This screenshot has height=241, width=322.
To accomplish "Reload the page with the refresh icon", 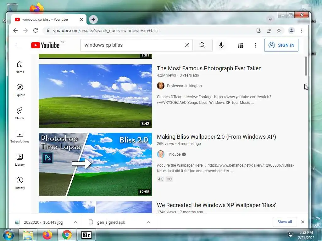I will pyautogui.click(x=36, y=30).
